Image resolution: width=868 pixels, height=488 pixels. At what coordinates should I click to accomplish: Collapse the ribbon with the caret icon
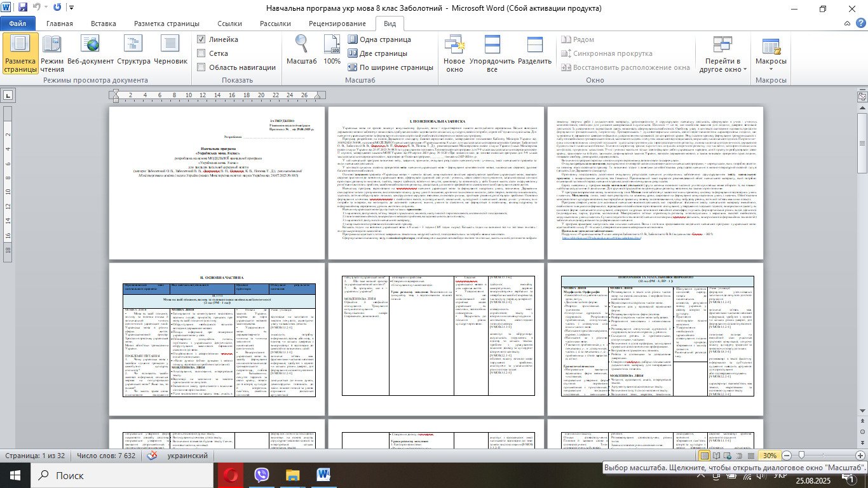pyautogui.click(x=847, y=24)
